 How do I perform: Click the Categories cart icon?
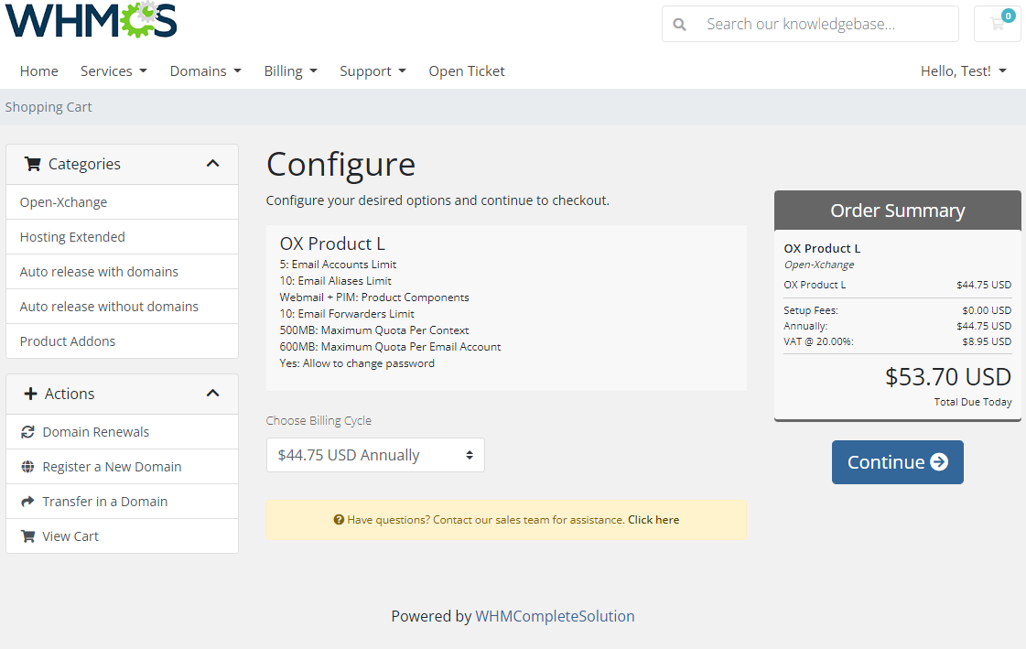coord(32,164)
